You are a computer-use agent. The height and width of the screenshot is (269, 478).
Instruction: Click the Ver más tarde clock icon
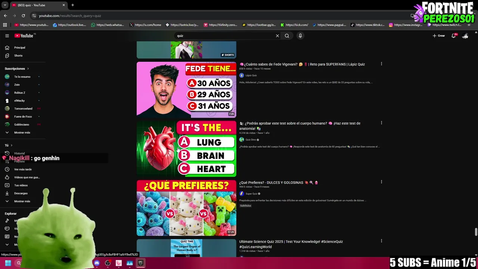pos(7,169)
